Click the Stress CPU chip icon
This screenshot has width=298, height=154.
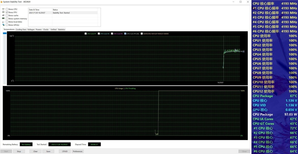coord(3,9)
